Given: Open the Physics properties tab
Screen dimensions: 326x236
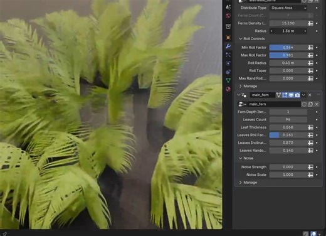Looking at the screenshot, I should [x=228, y=63].
